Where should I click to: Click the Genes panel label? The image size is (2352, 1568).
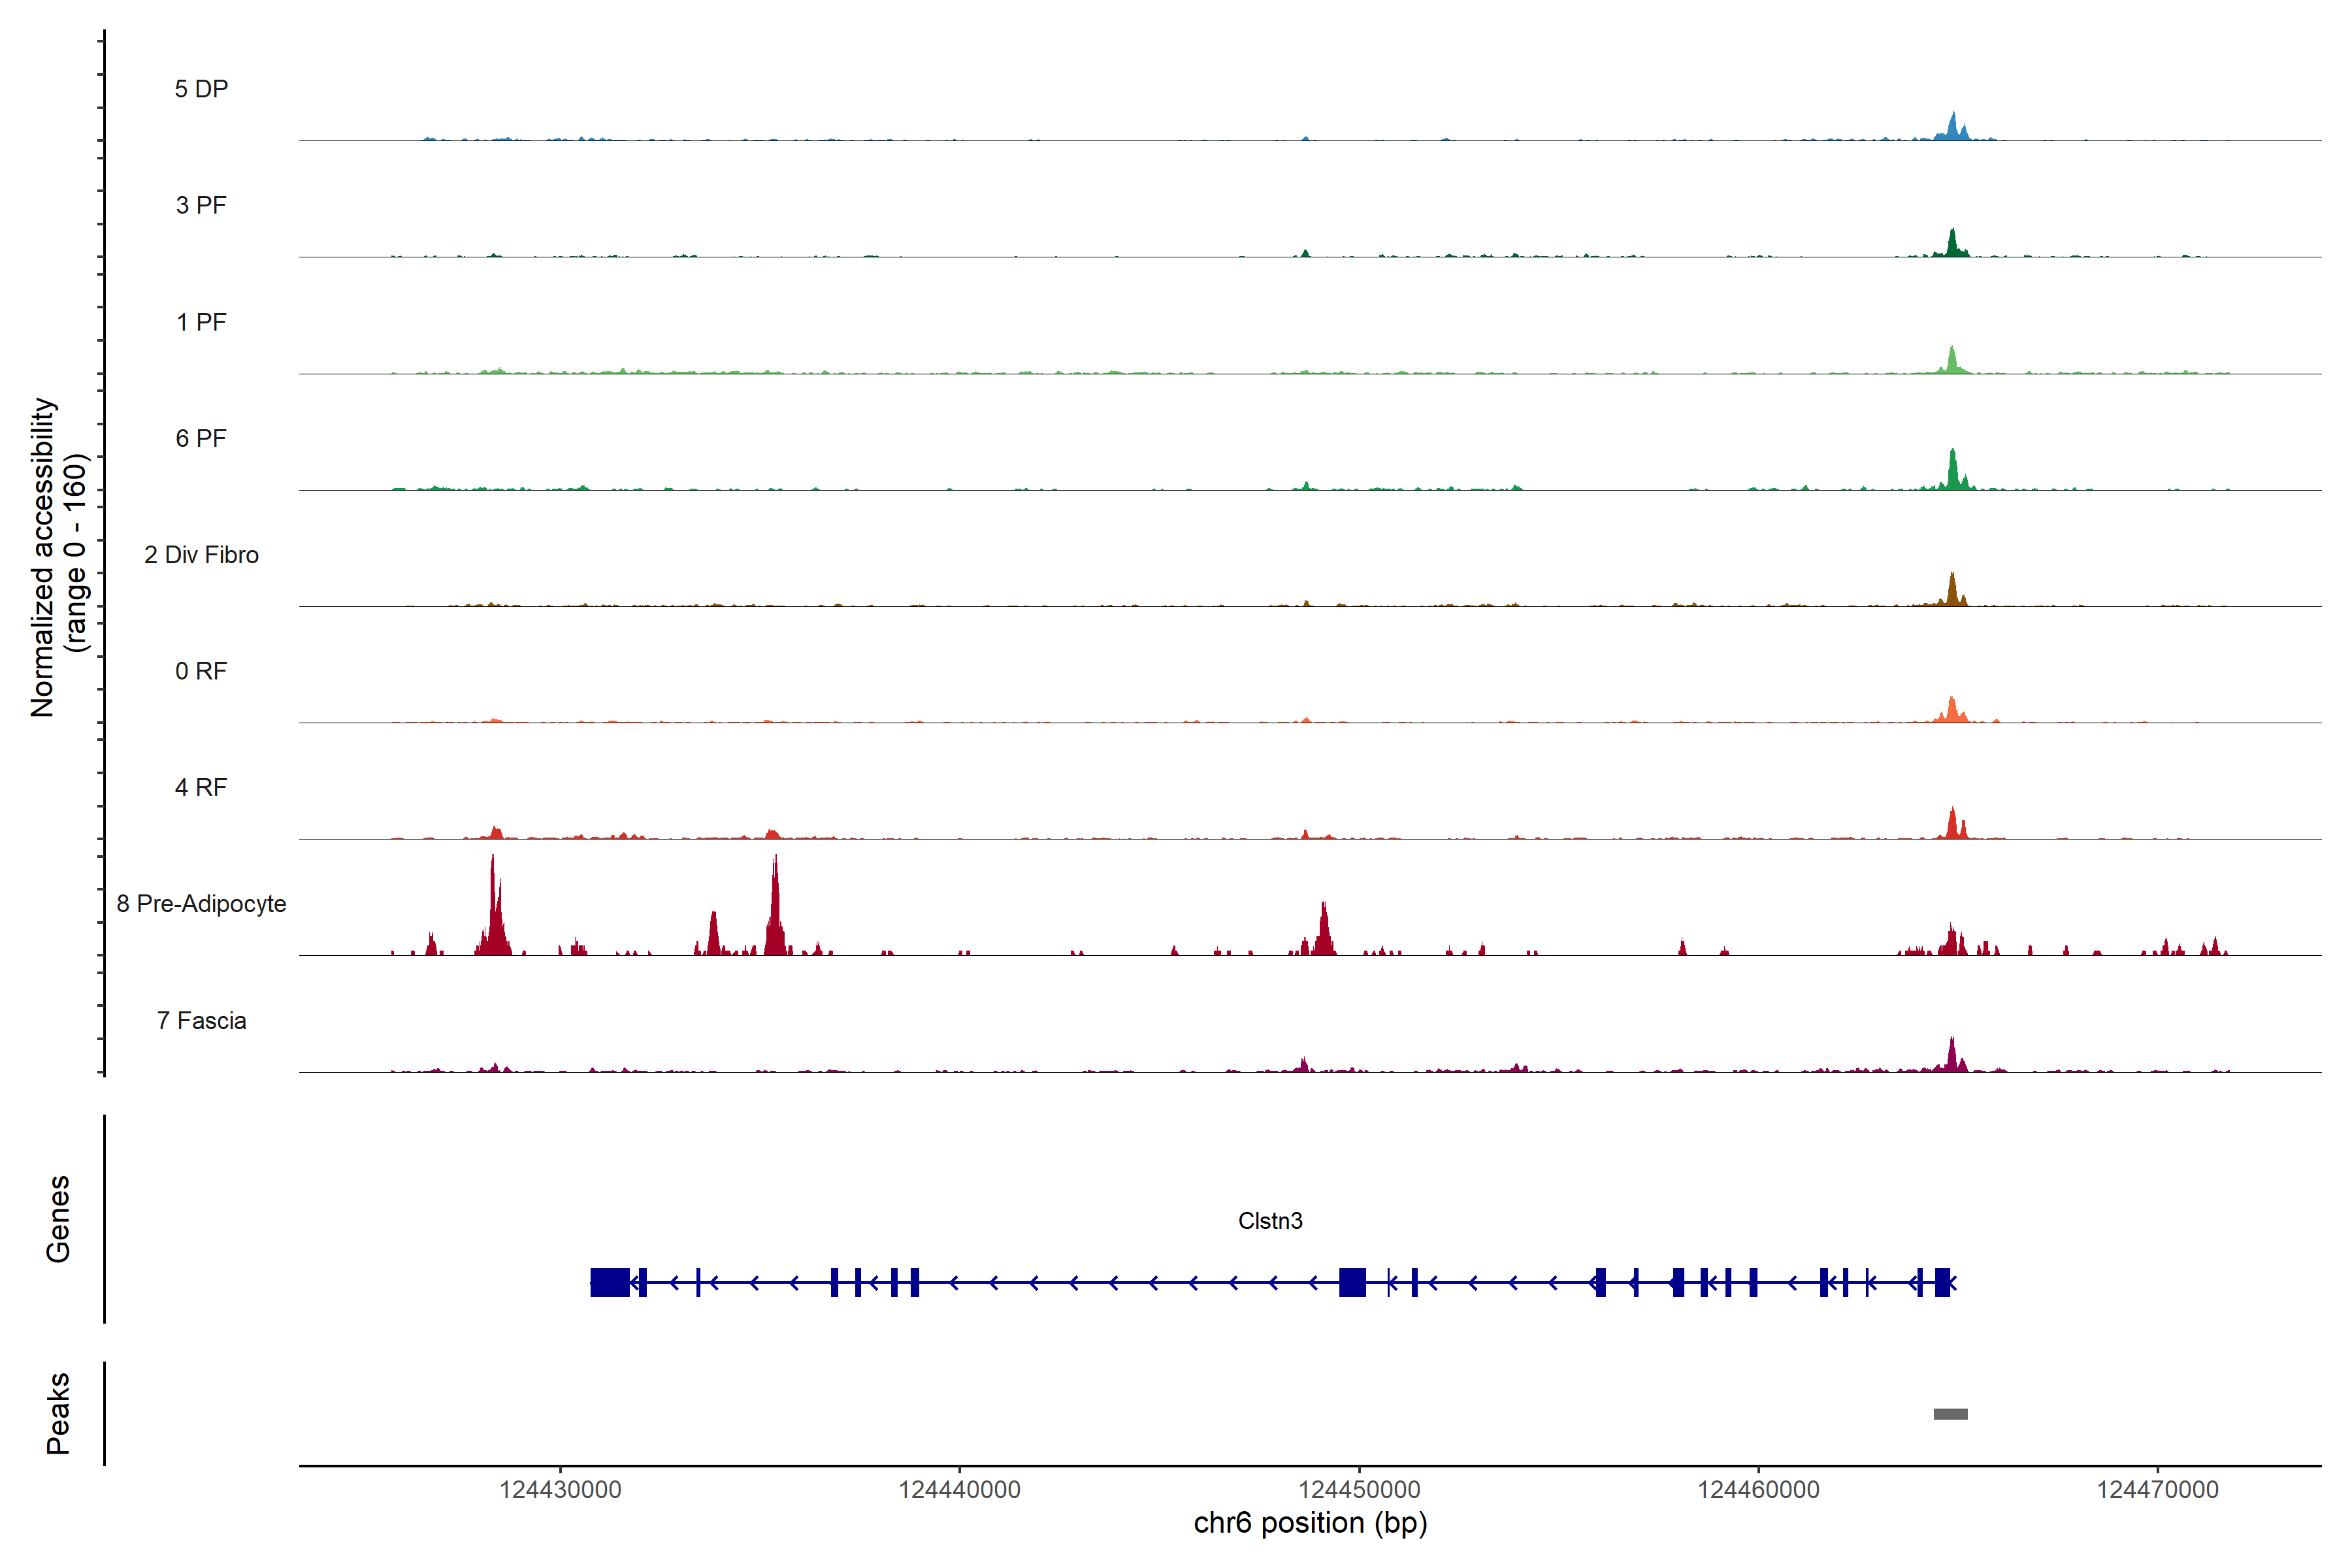58,1219
